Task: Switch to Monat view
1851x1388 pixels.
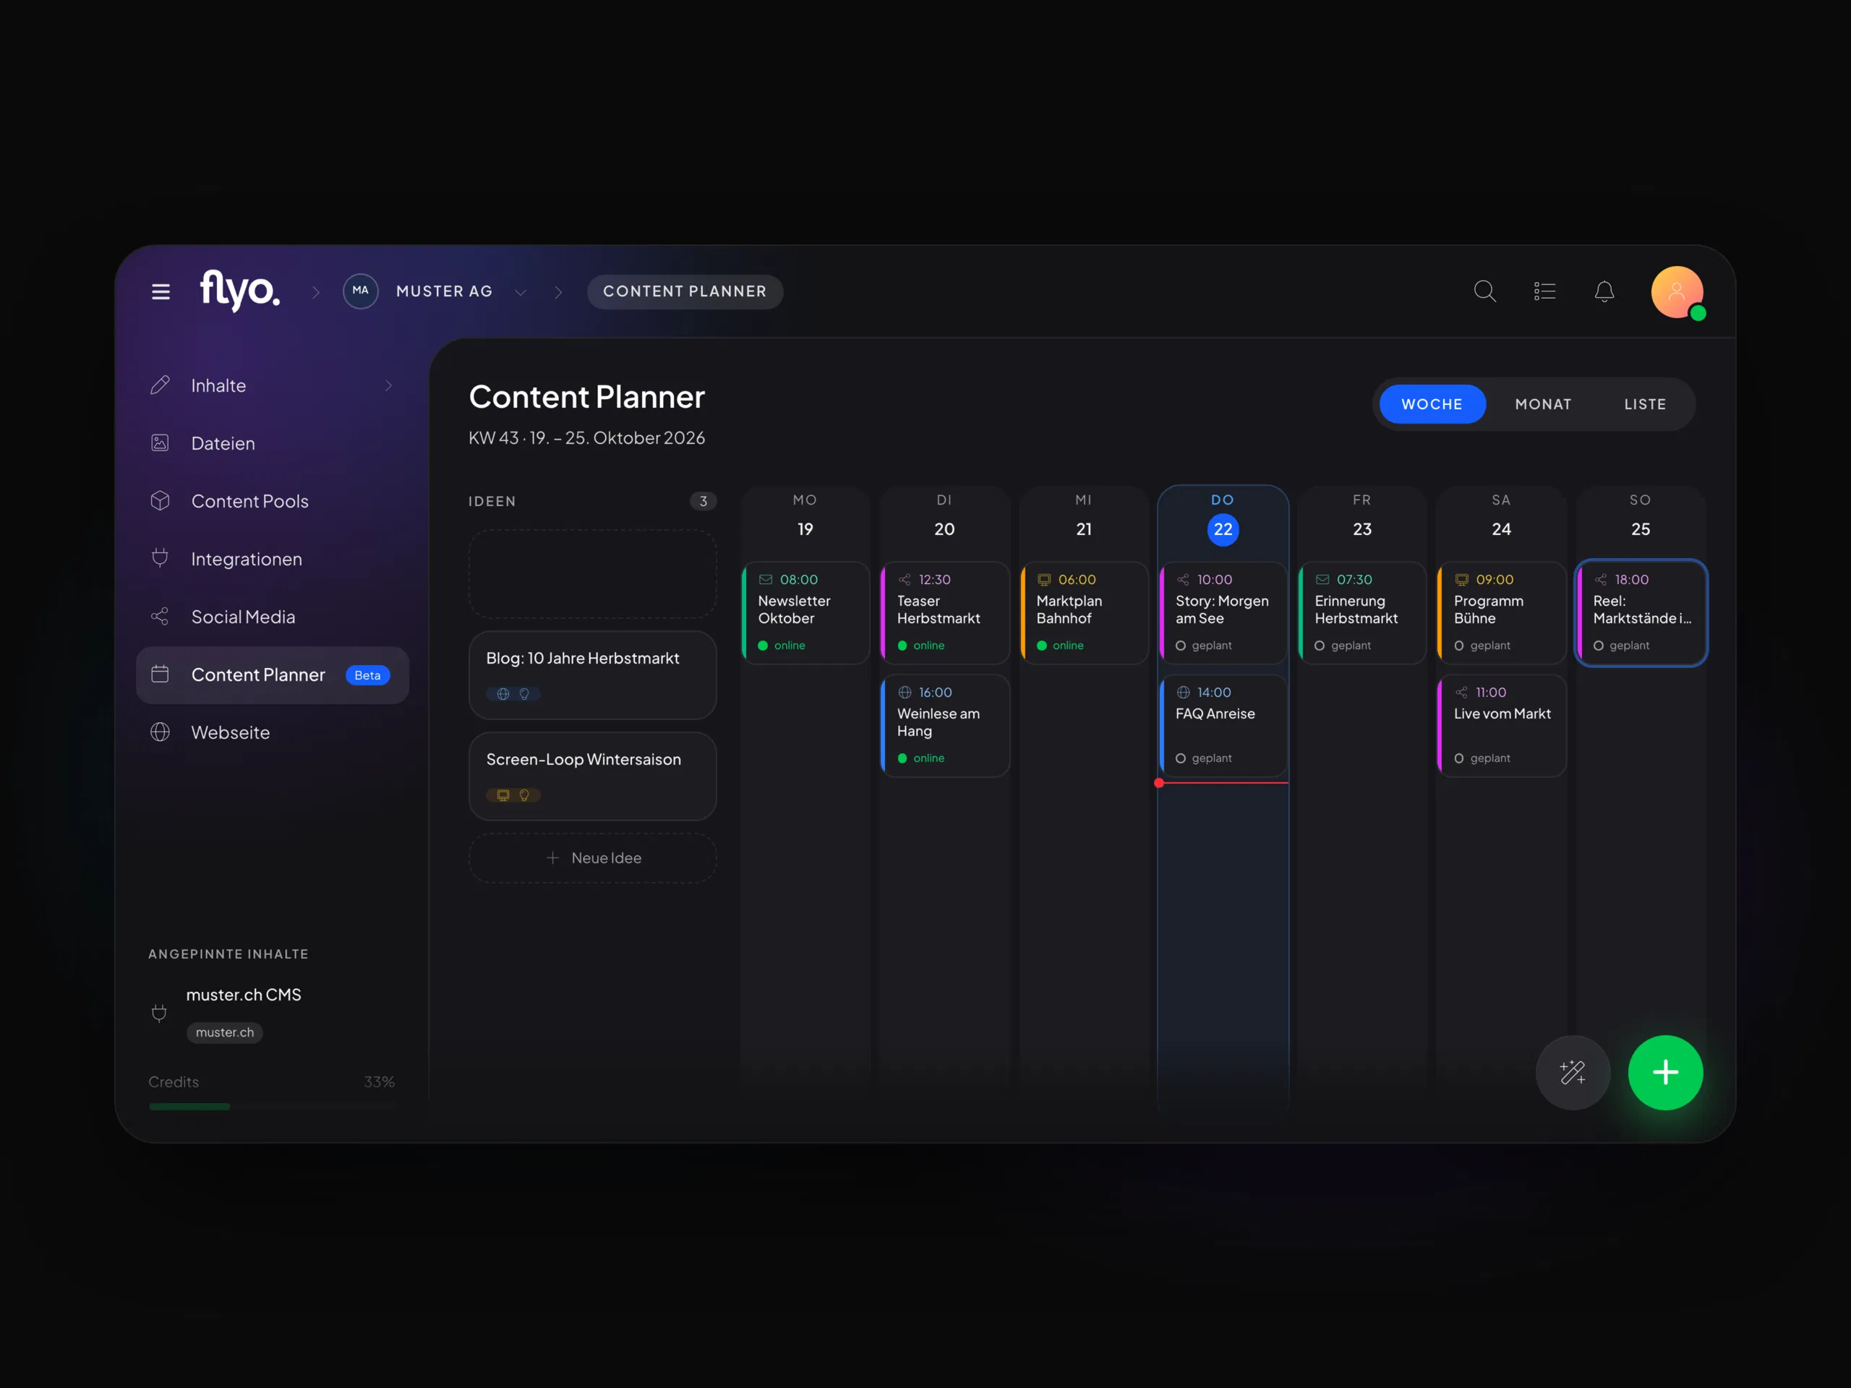Action: coord(1543,404)
